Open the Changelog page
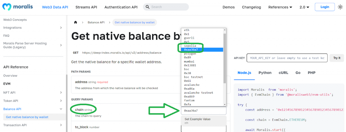This screenshot has width=346, height=132. 251,7
